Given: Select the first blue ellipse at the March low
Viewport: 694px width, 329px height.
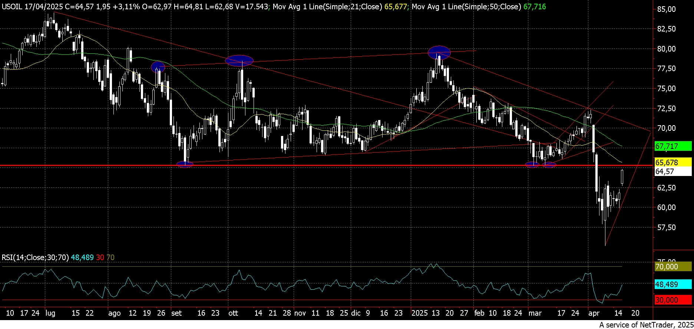Looking at the screenshot, I should click(532, 164).
